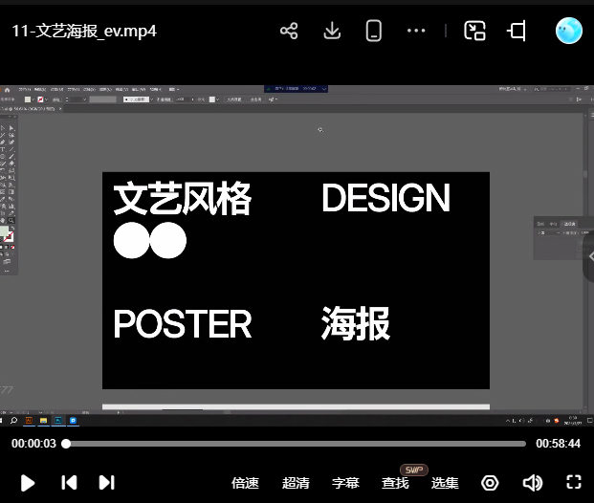Viewport: 594px width, 503px height.
Task: Click the circular target icon beside 选集
Action: (490, 483)
